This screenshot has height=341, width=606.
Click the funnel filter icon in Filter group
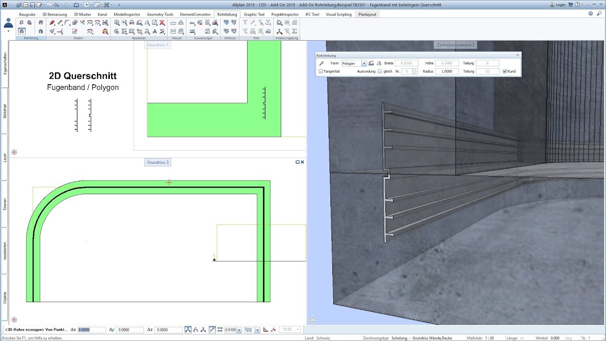point(245,22)
